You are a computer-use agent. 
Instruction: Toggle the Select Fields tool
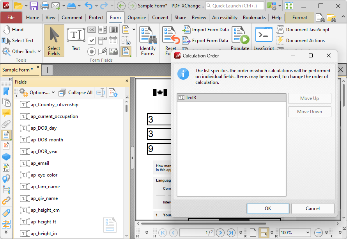(54, 37)
